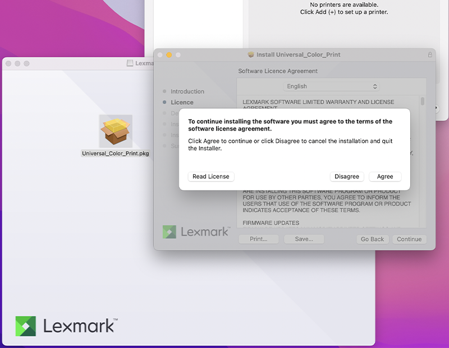
Task: Click Continue in the installer window
Action: pyautogui.click(x=409, y=239)
